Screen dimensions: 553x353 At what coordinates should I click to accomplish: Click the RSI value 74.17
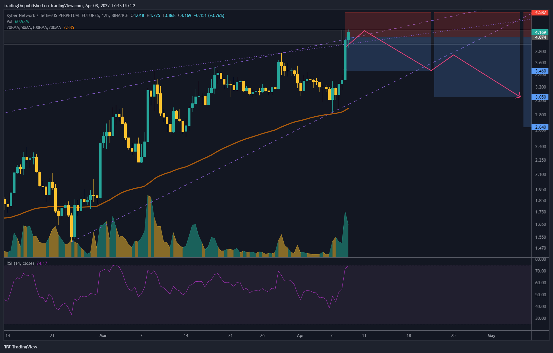pos(42,263)
